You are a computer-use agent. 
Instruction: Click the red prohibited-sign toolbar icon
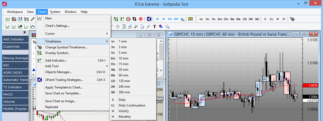141,19
